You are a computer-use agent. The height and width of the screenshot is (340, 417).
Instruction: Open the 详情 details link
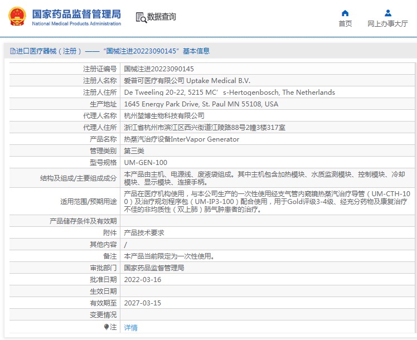pyautogui.click(x=130, y=328)
